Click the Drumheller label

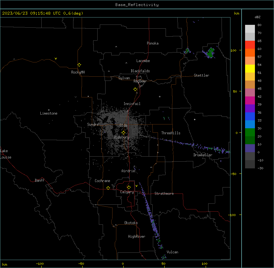tap(203, 155)
